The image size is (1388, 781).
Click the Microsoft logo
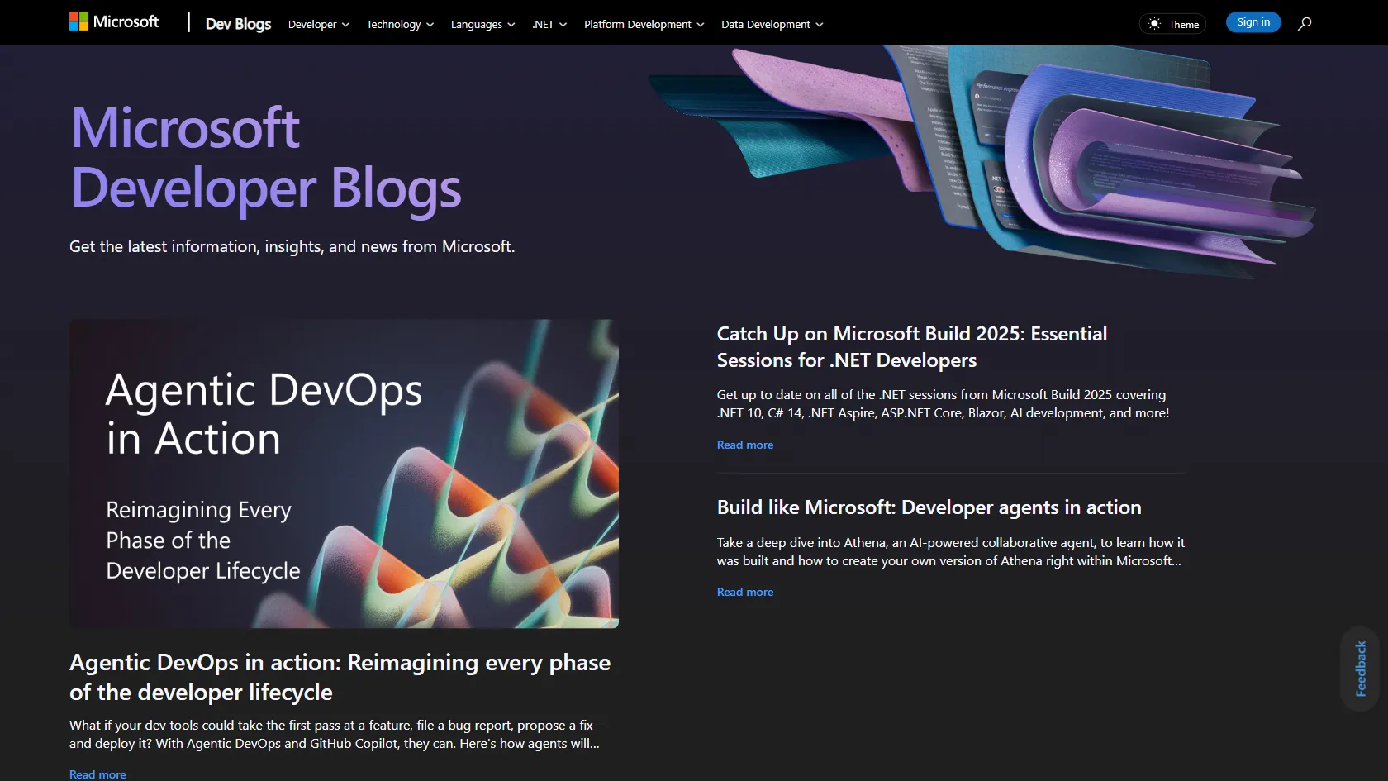(114, 22)
